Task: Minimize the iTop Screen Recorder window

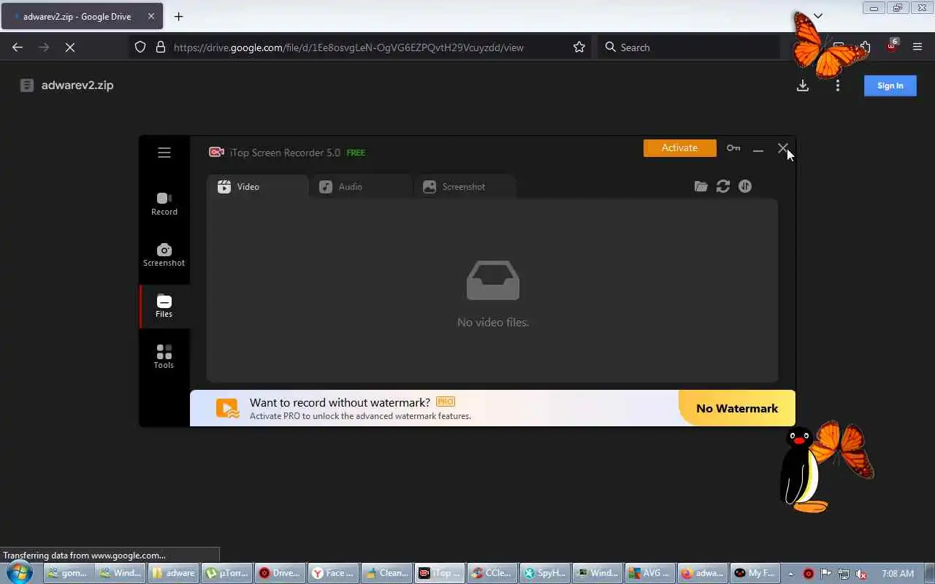Action: 758,150
